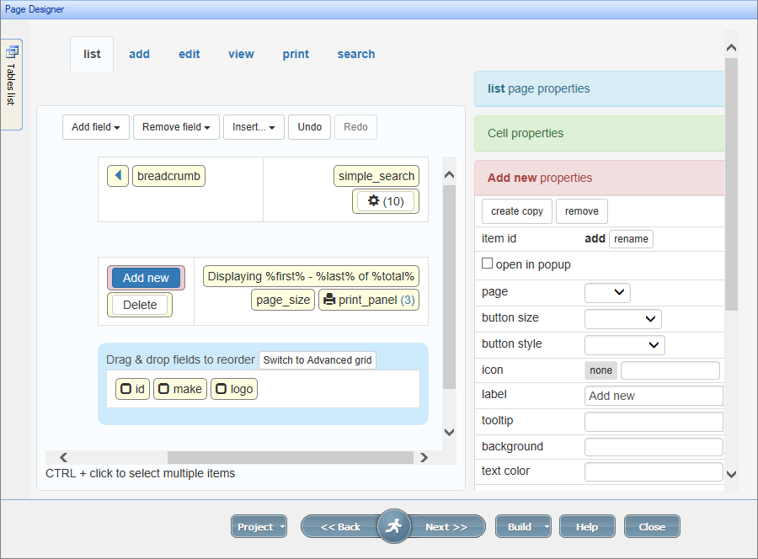Select the id field item

pos(132,389)
